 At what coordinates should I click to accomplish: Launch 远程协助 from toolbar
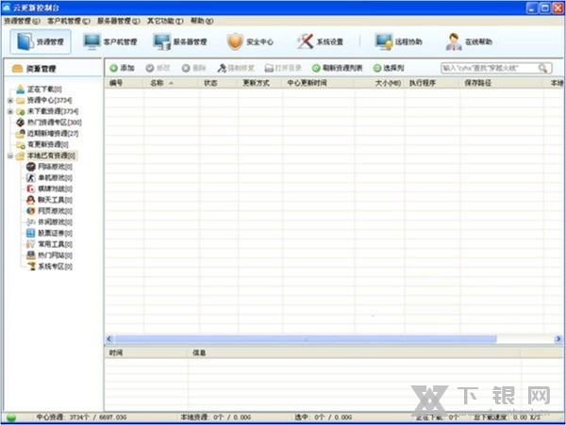click(397, 41)
